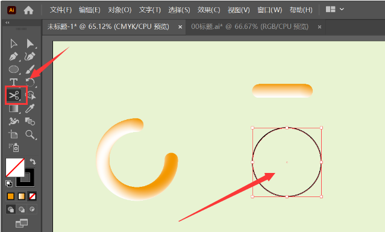Close the 未标题-1 document tab

click(180, 27)
